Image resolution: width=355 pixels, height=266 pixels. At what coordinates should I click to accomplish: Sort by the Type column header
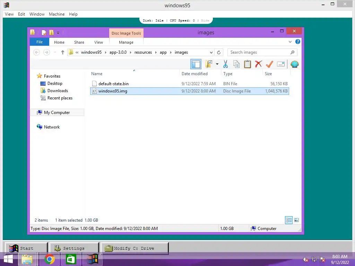click(x=228, y=74)
